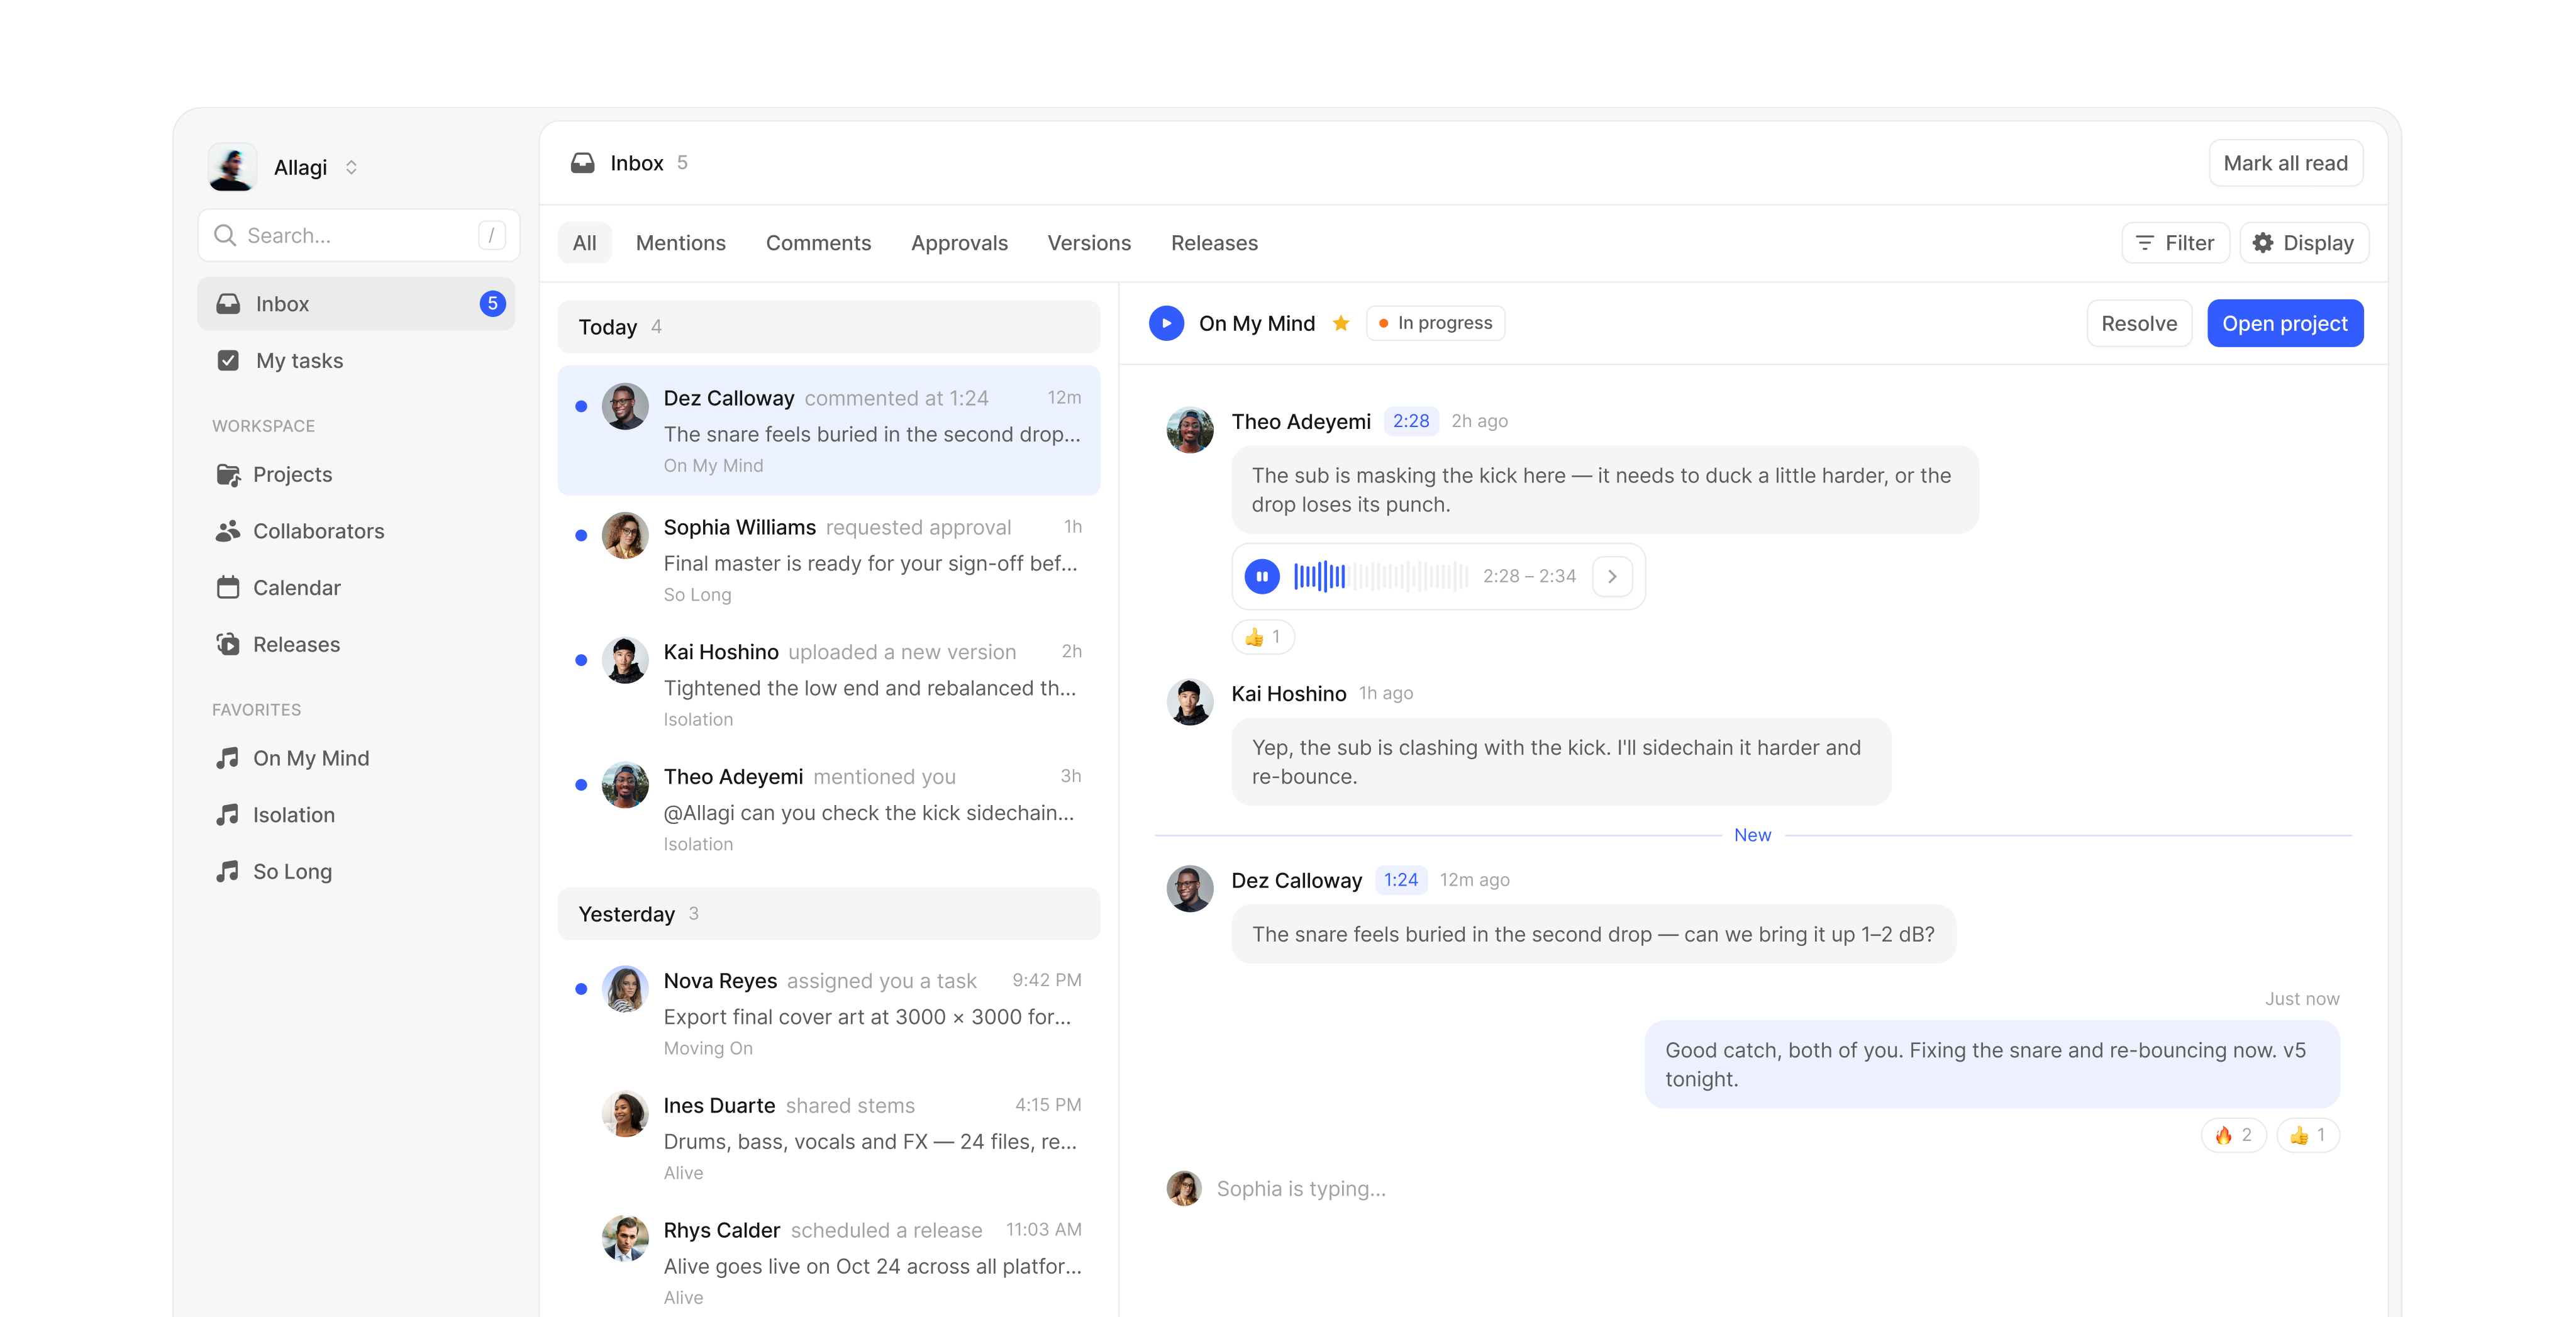
Task: Open the Filter options
Action: (x=2175, y=243)
